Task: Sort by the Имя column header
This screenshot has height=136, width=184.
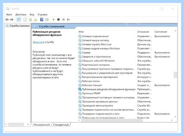Action: tap(81, 32)
